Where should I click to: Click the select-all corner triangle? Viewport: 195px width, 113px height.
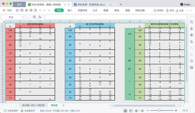[x=4, y=21]
